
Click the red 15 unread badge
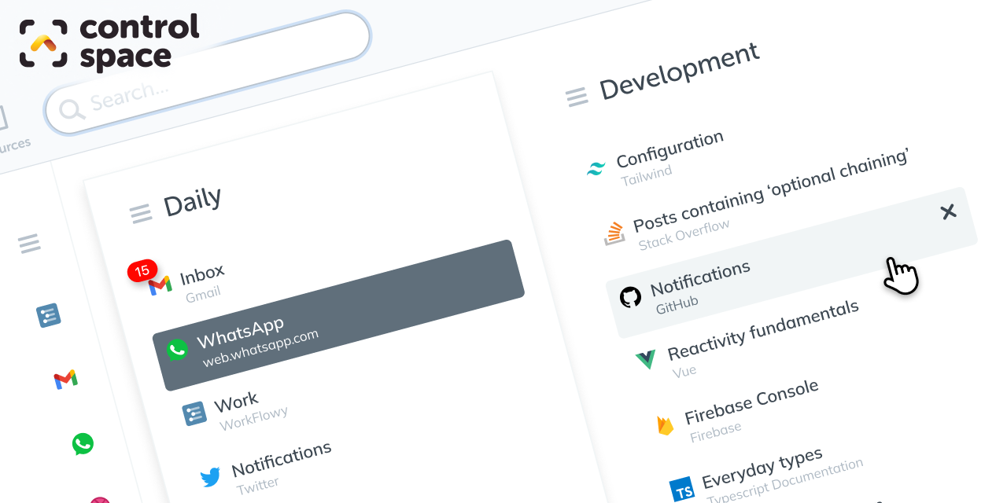pyautogui.click(x=142, y=271)
